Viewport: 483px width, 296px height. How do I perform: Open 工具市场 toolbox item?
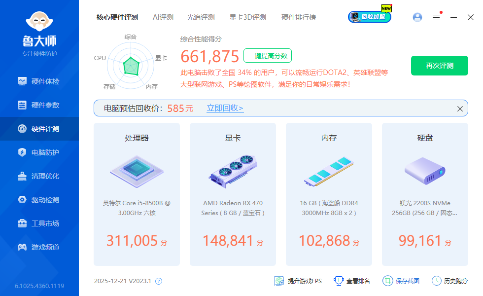39,223
